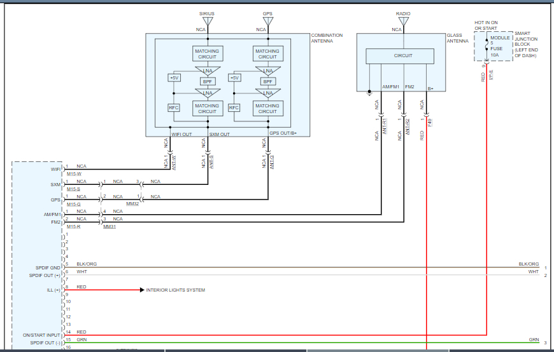Open the M15-S connector reference
554x352 pixels.
73,189
